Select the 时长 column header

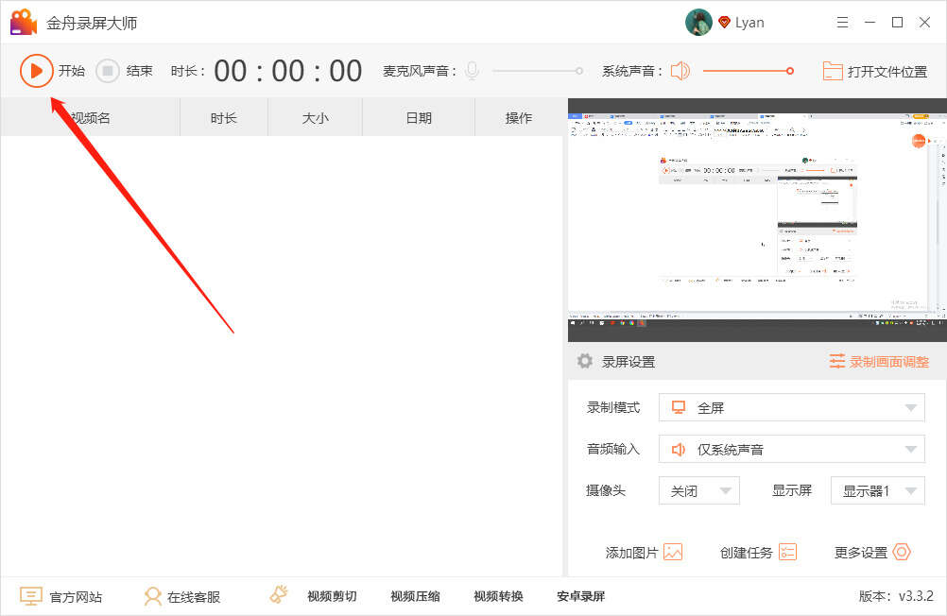223,118
